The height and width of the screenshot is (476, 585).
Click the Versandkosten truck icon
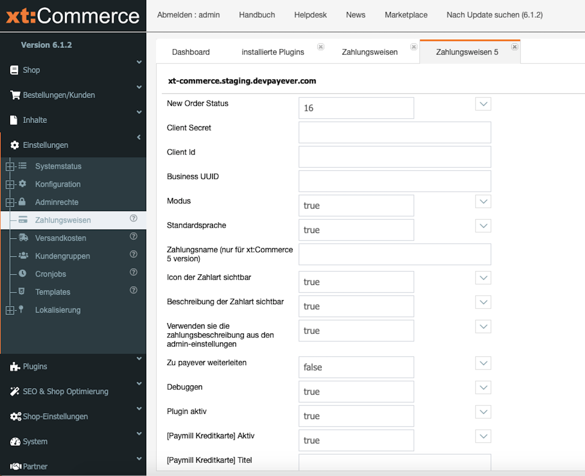(x=23, y=238)
